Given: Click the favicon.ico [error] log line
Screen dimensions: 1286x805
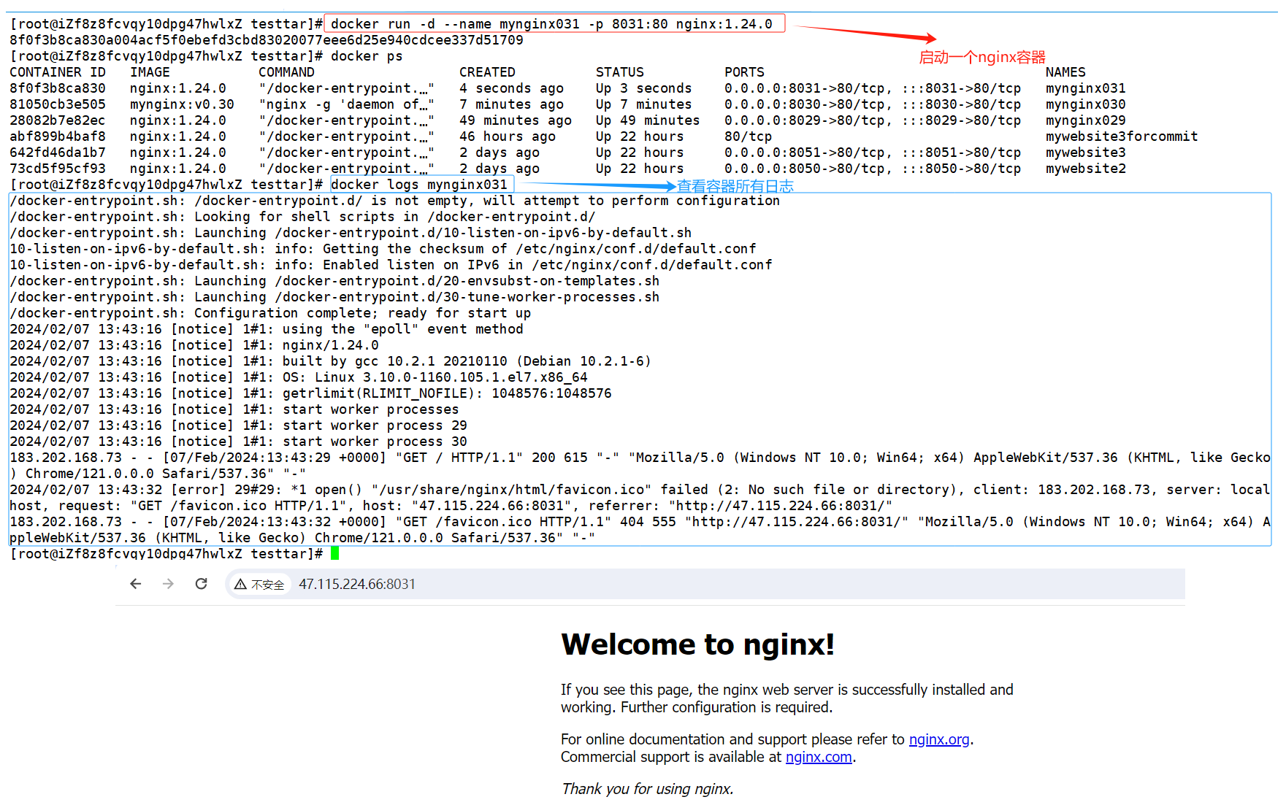Looking at the screenshot, I should 640,498.
